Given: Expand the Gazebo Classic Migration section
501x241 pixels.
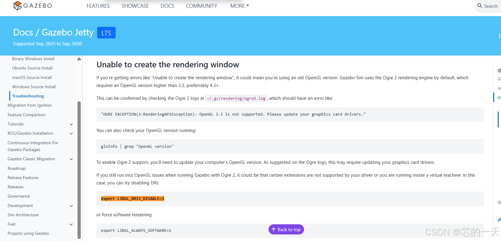Looking at the screenshot, I should pos(71,159).
